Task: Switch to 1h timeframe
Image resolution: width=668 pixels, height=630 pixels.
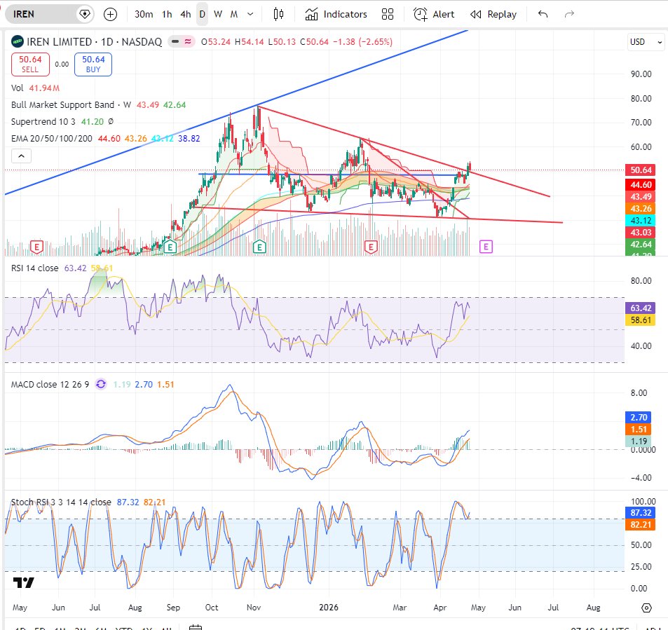Action: (167, 14)
